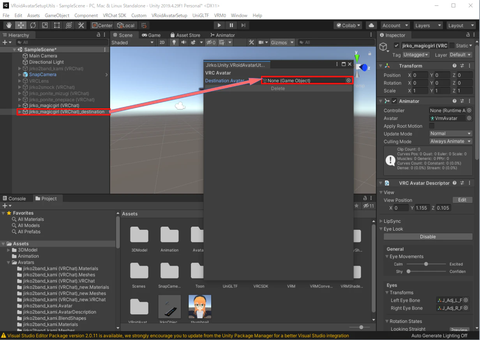The height and width of the screenshot is (340, 480).
Task: Open the Transform component help icon
Action: [455, 66]
